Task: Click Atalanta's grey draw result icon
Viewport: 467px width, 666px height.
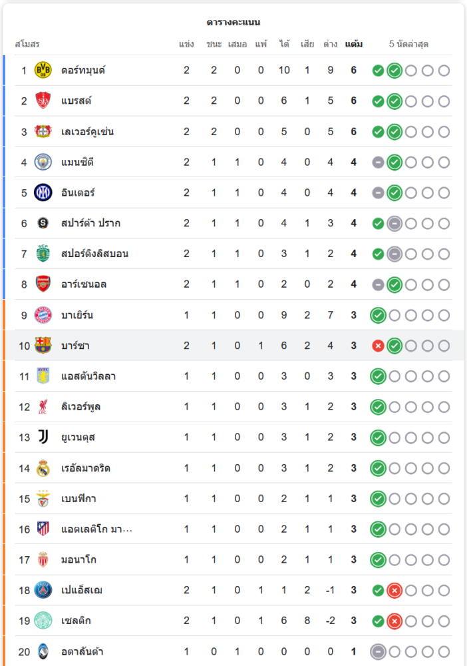Action: tap(378, 651)
